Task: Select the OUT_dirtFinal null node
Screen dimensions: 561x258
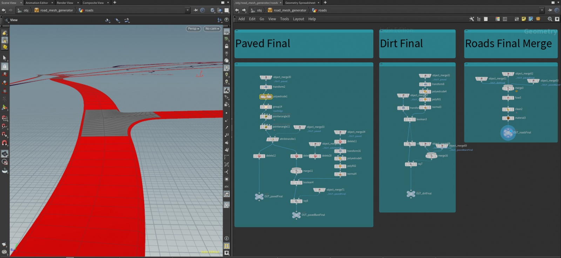Action: [x=411, y=193]
